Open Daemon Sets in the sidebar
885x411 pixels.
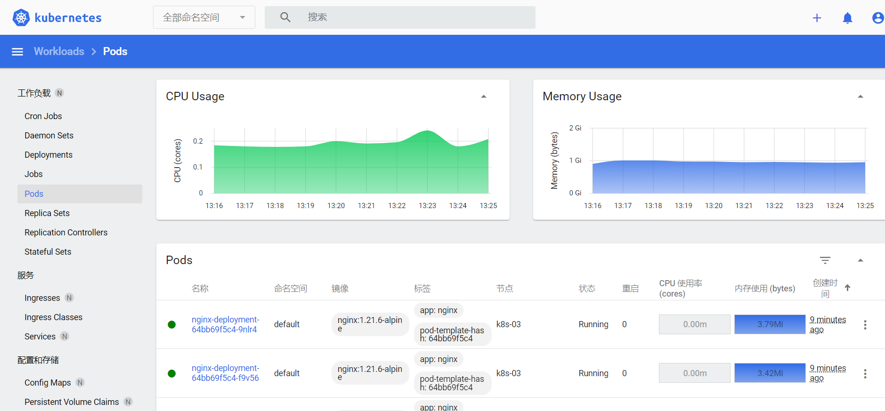point(49,135)
